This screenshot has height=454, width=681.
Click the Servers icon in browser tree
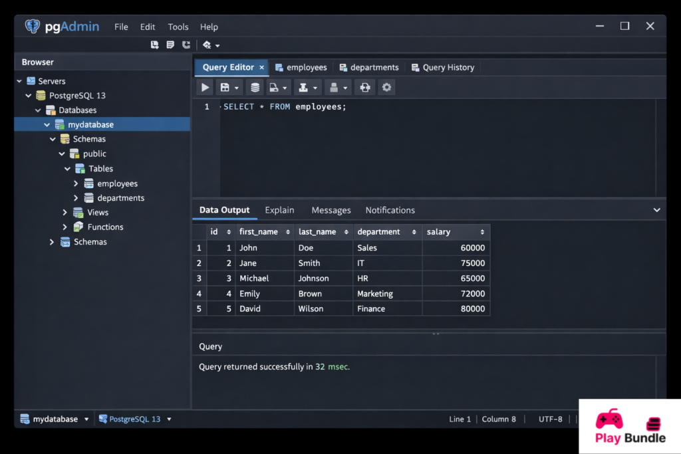[x=31, y=81]
